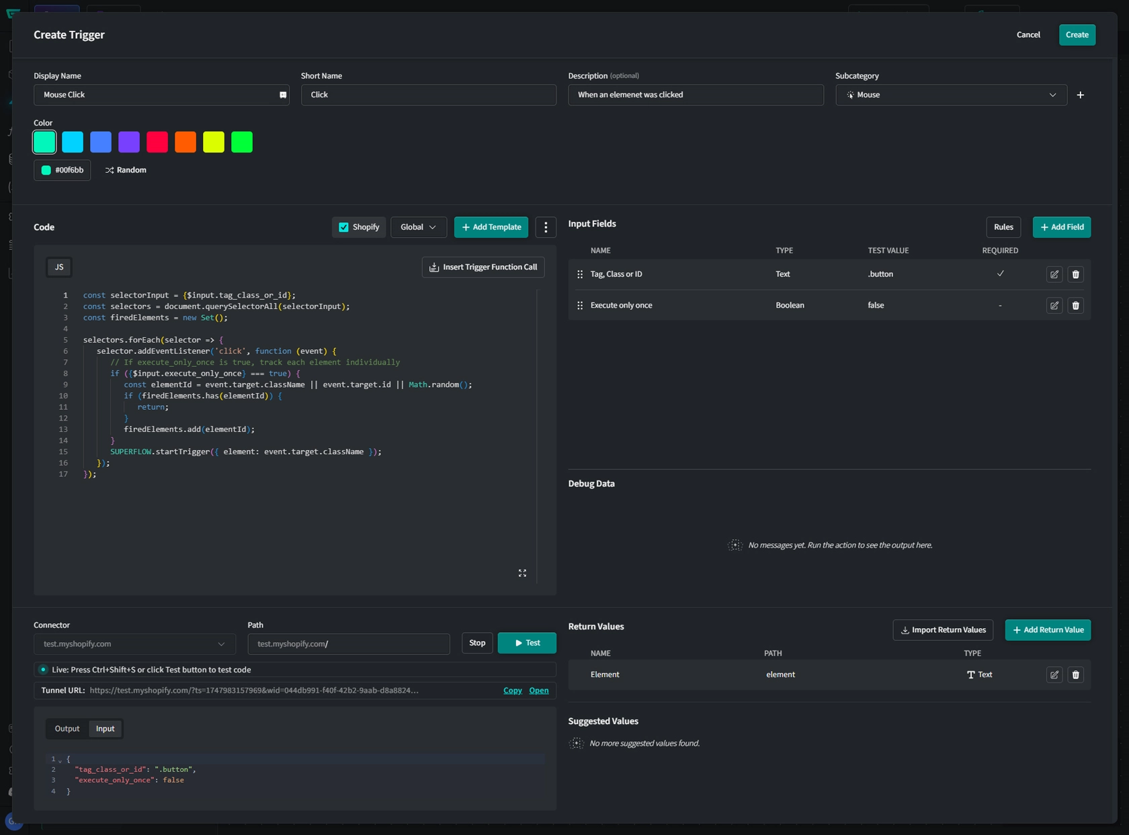This screenshot has height=835, width=1129.
Task: Copy the Tunnel URL link
Action: 512,691
